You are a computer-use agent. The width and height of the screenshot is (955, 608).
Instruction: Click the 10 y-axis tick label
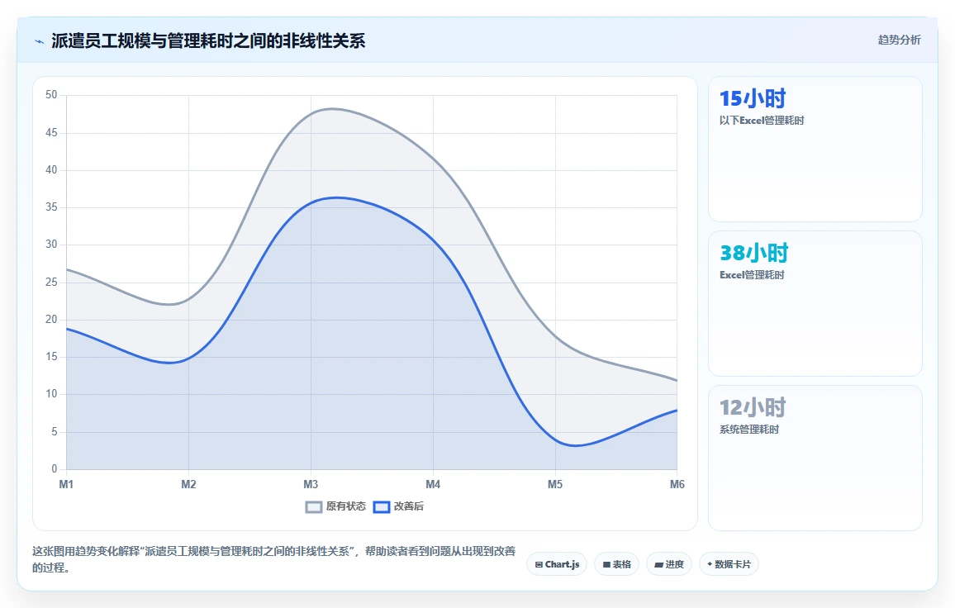point(51,393)
